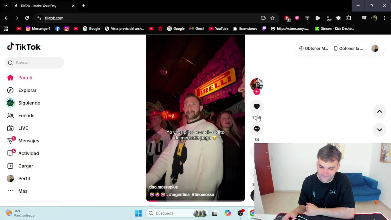This screenshot has height=220, width=391.
Task: Open the LIVE section
Action: 18,128
